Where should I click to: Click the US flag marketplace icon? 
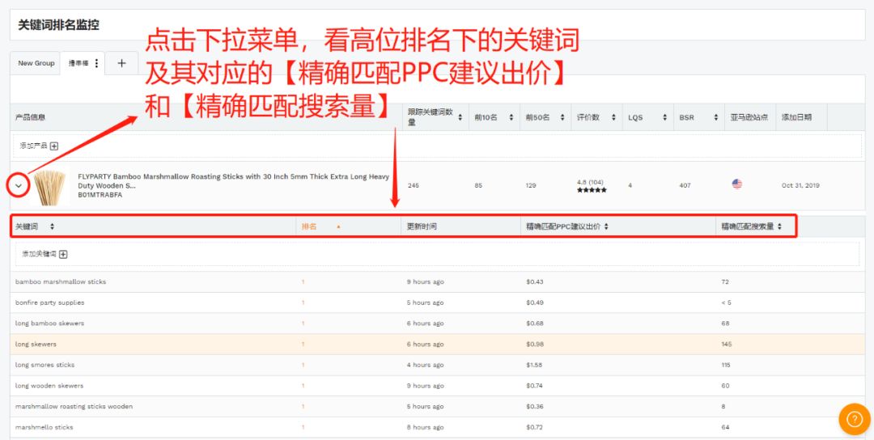click(736, 184)
